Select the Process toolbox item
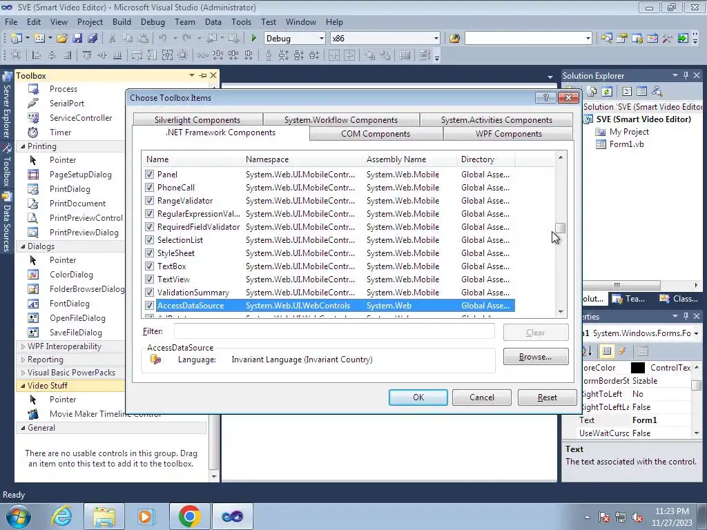This screenshot has width=707, height=530. click(63, 89)
